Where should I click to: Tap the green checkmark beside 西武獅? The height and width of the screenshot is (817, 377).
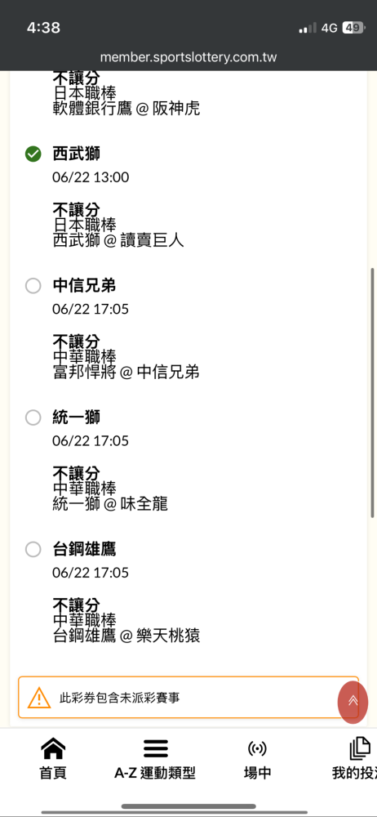(x=33, y=154)
